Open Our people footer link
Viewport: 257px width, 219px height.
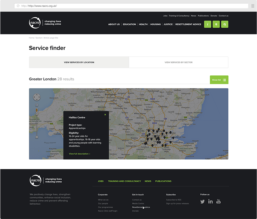(103, 204)
